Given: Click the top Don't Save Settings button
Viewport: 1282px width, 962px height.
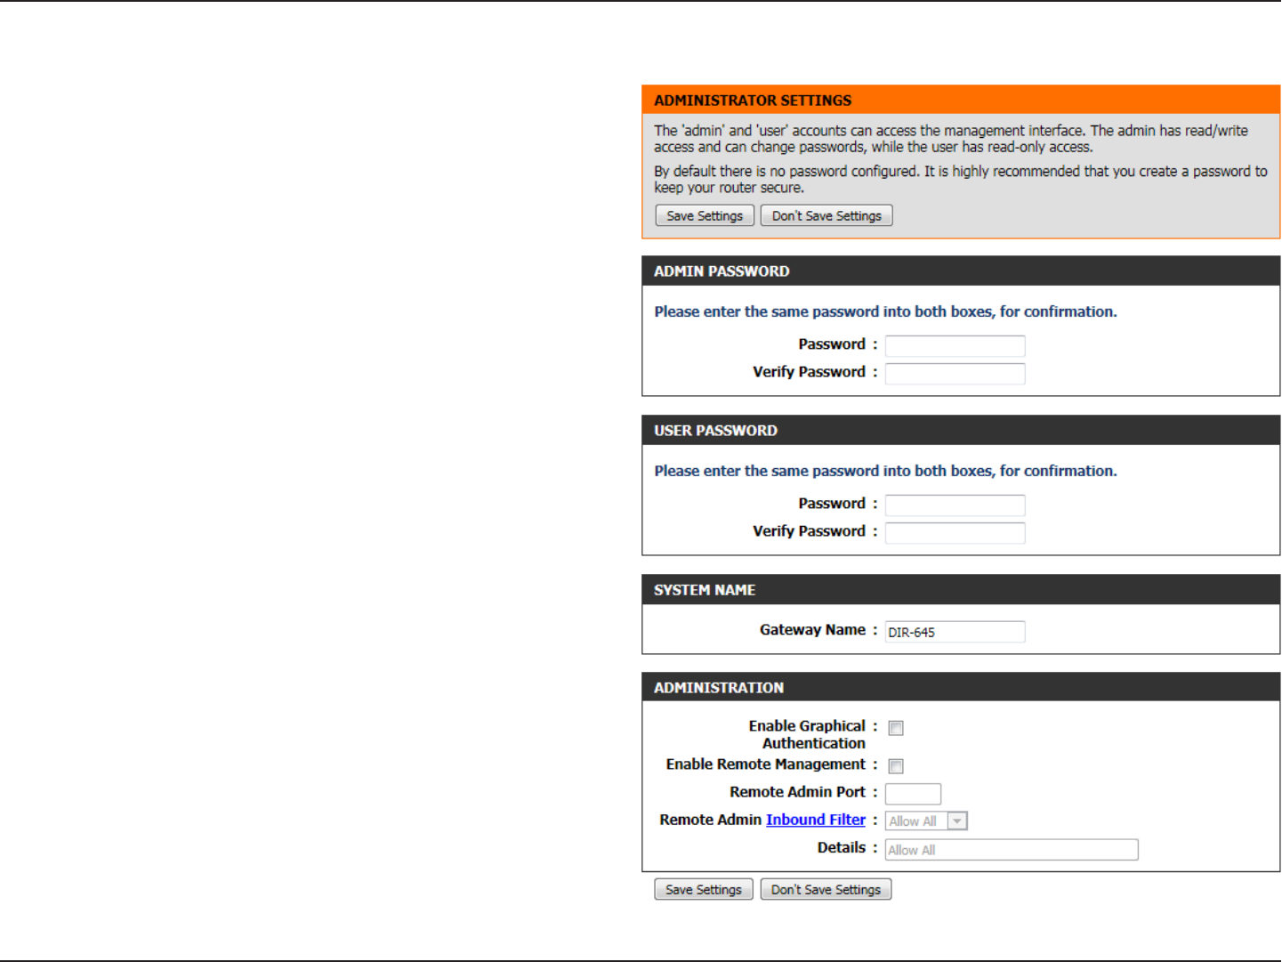Looking at the screenshot, I should pyautogui.click(x=826, y=216).
